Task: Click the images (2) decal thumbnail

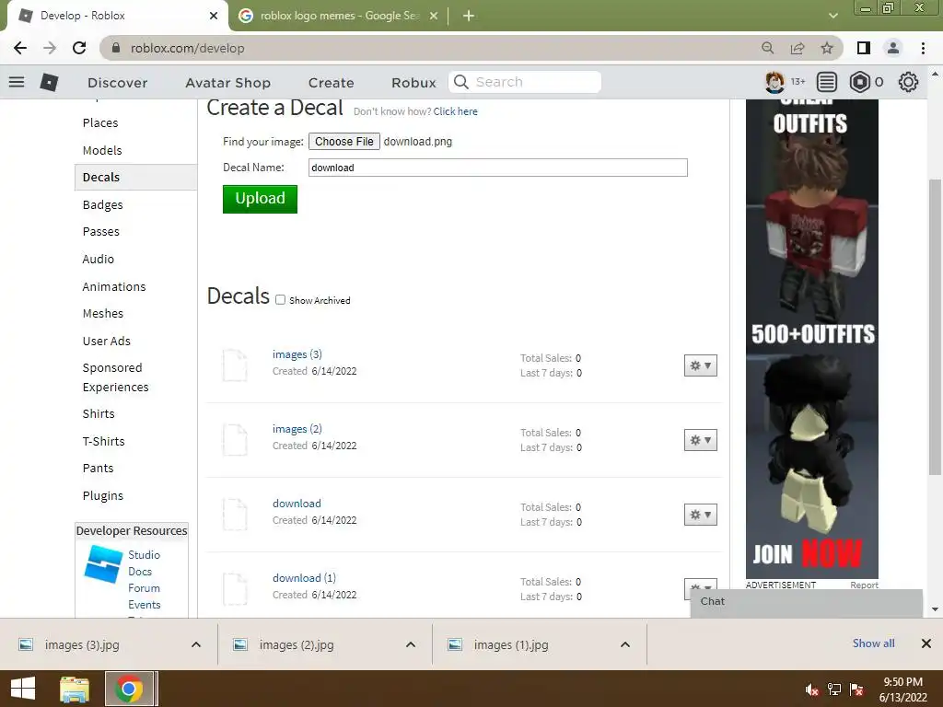Action: (235, 439)
